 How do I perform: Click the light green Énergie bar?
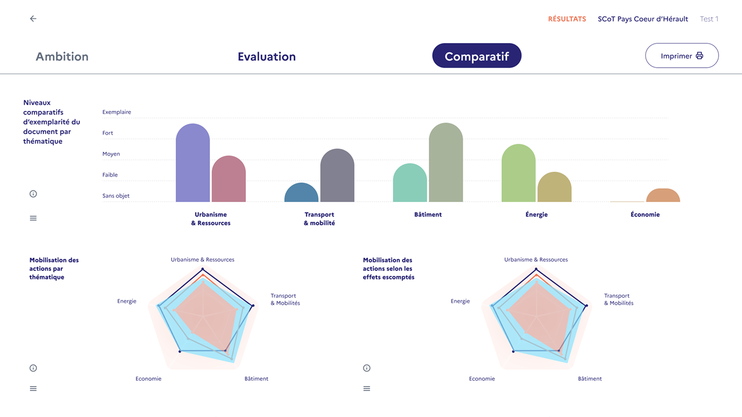coord(518,174)
